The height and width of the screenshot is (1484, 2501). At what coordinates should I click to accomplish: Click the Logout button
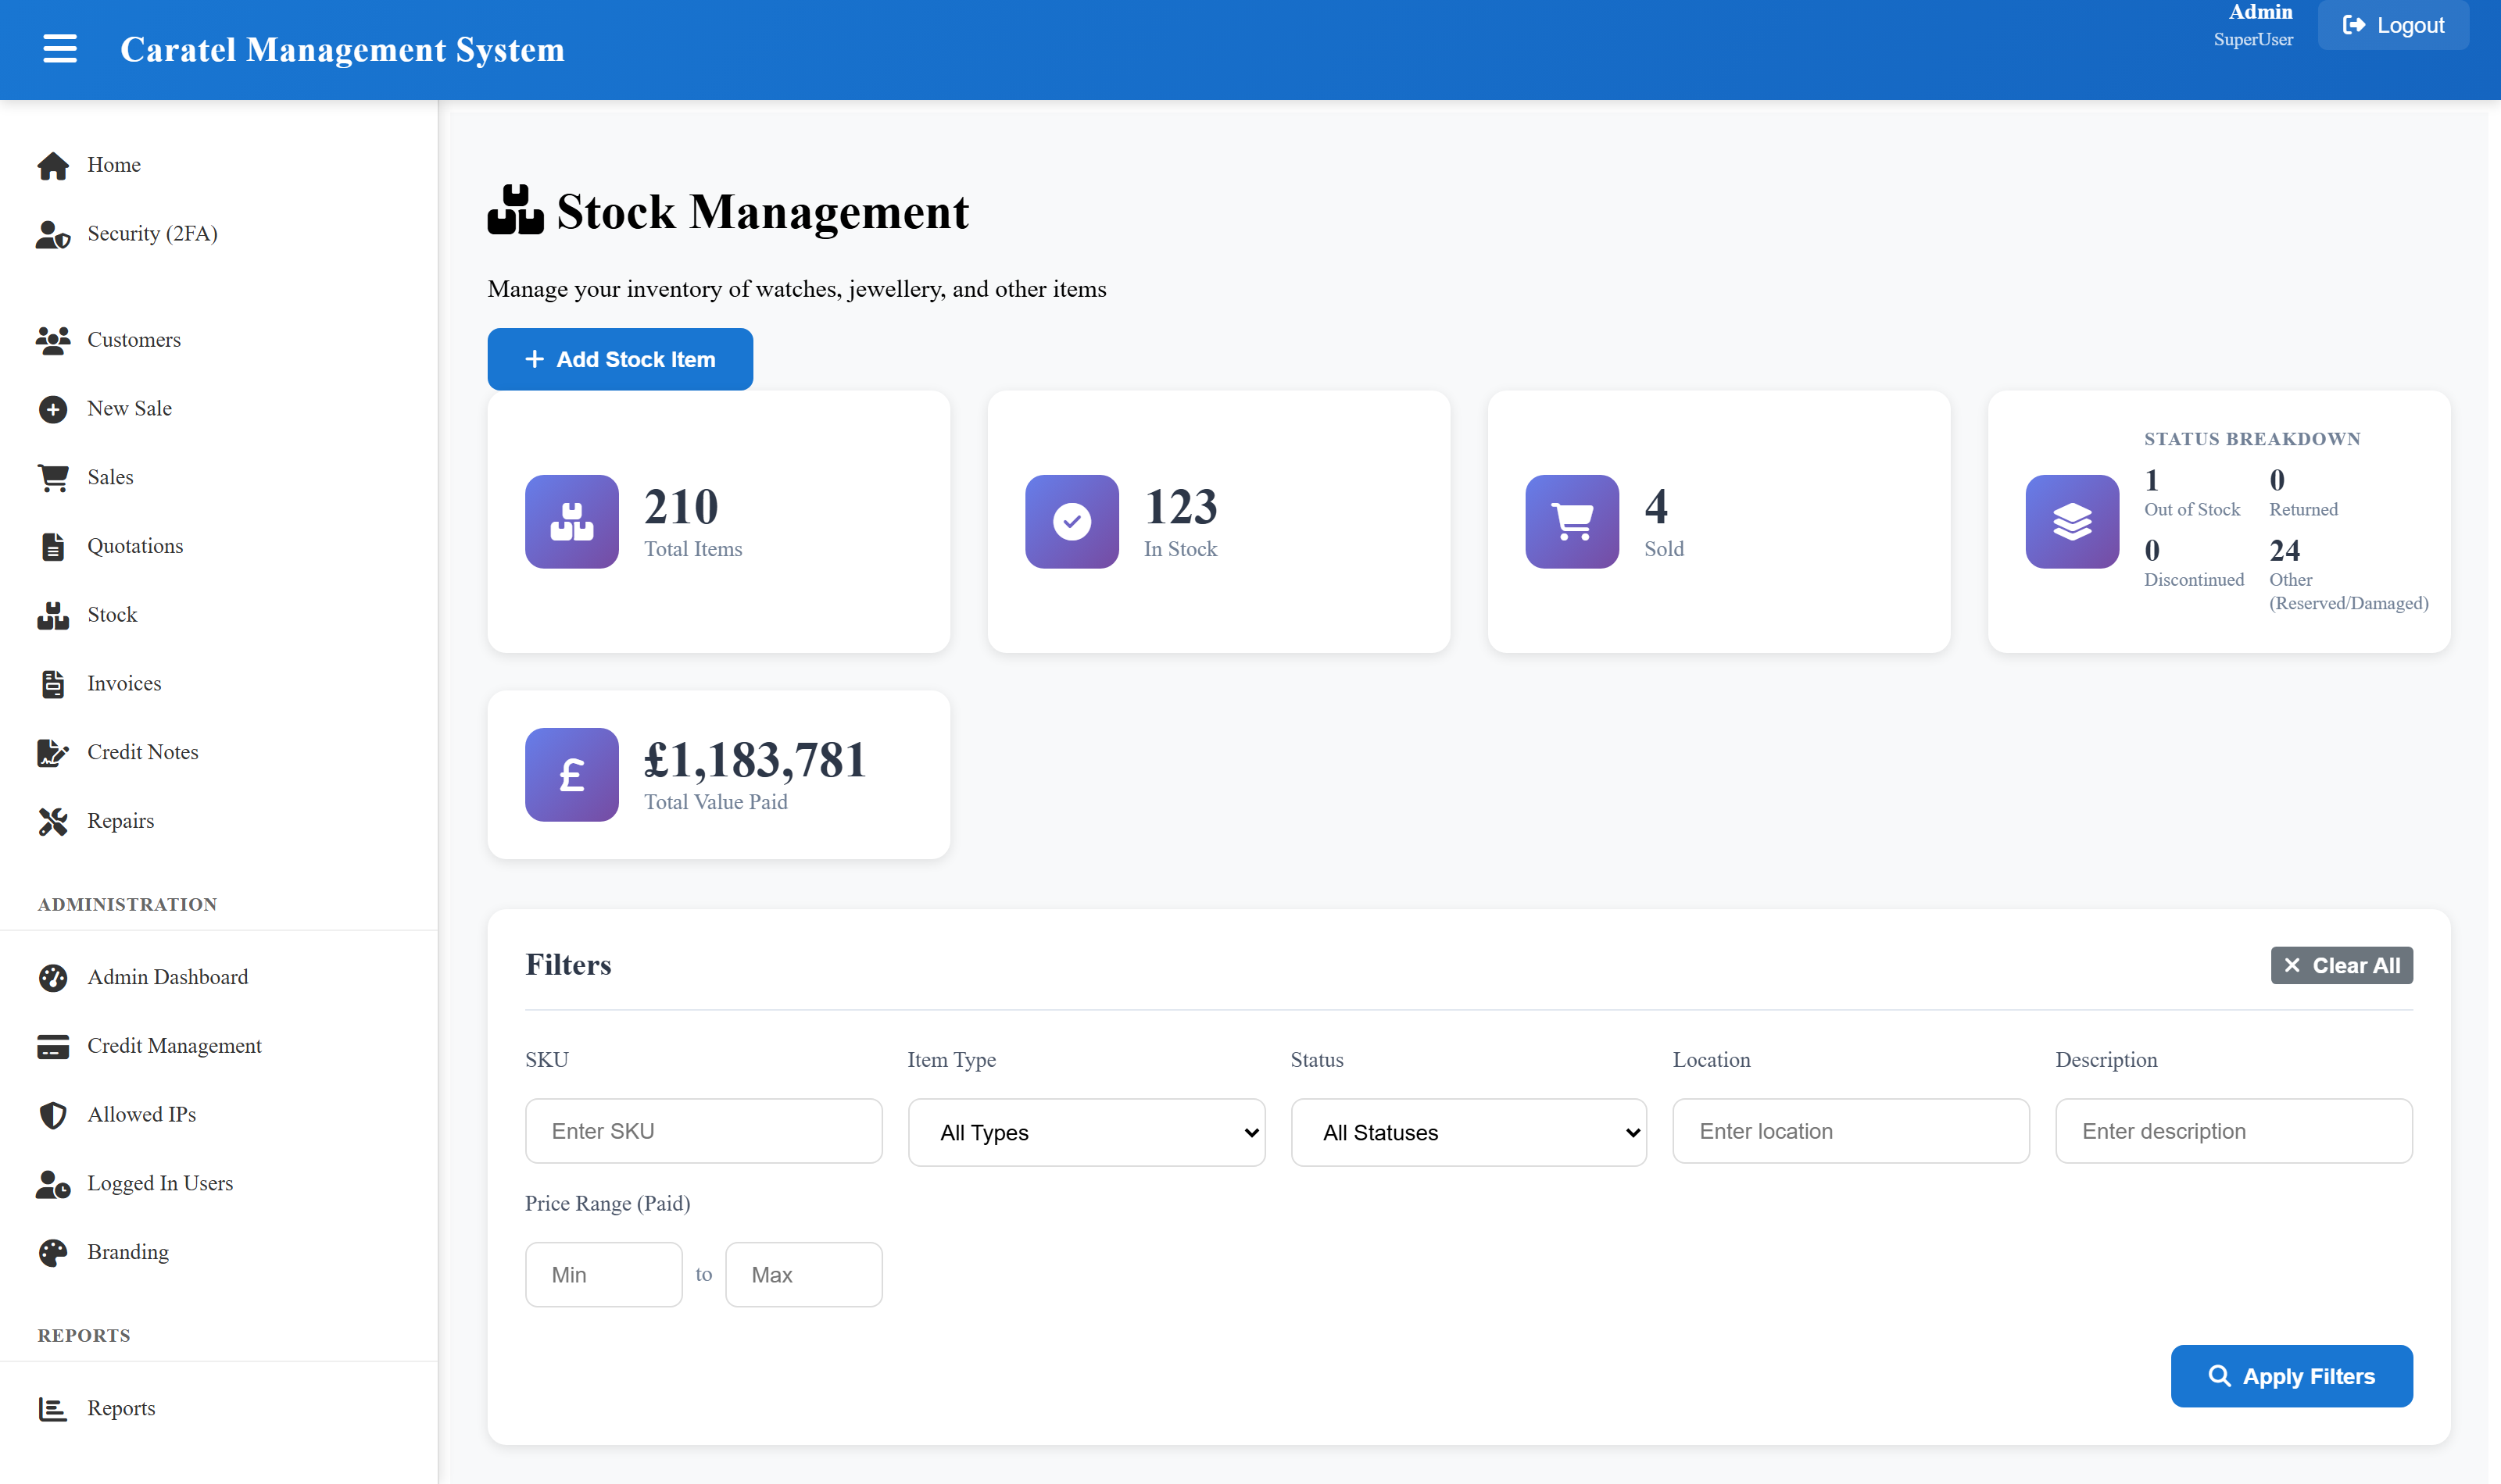tap(2393, 25)
